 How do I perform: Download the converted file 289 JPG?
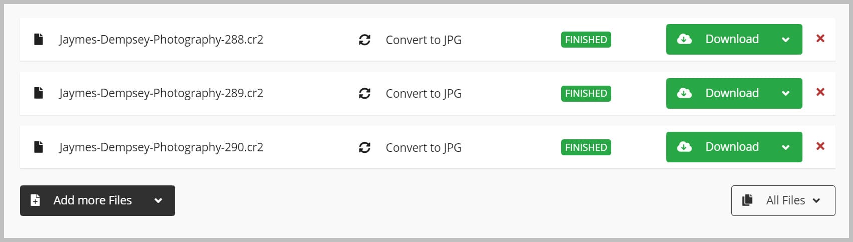click(x=719, y=93)
